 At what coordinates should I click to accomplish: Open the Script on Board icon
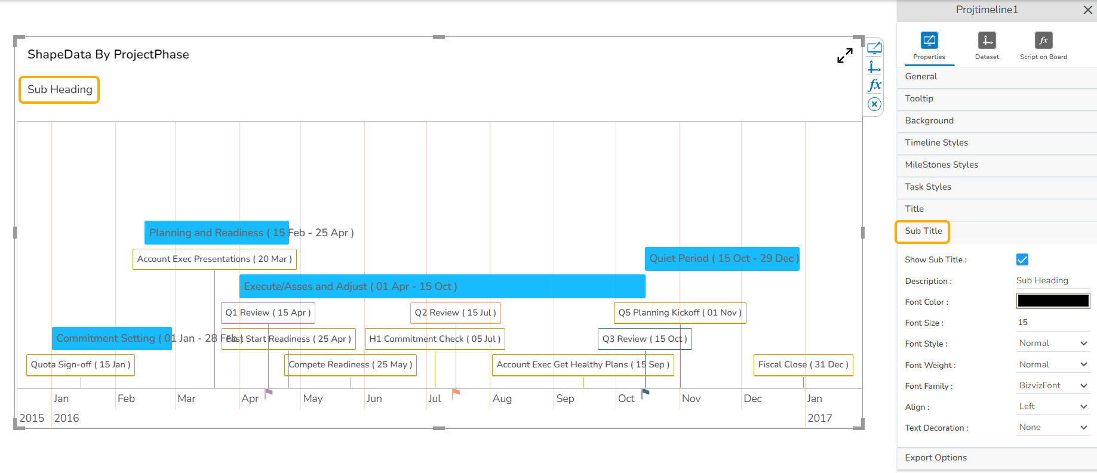click(1043, 41)
